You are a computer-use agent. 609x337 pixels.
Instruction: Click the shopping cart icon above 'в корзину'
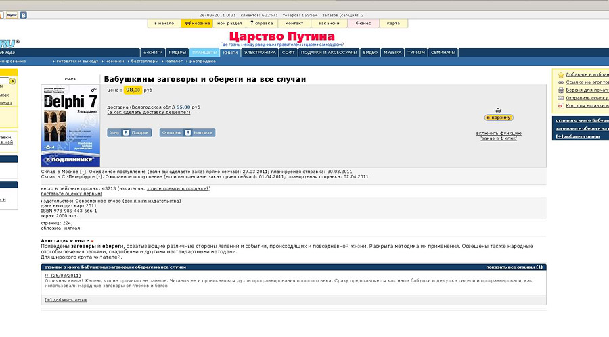pyautogui.click(x=498, y=110)
